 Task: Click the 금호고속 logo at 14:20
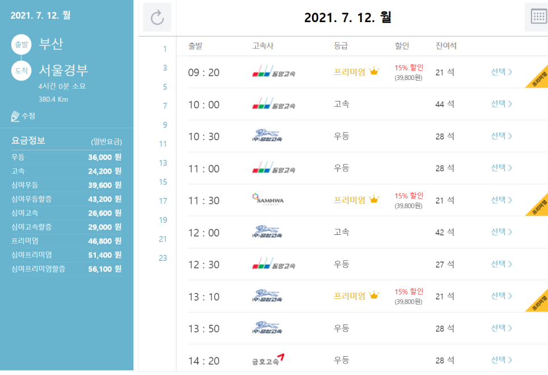[268, 360]
